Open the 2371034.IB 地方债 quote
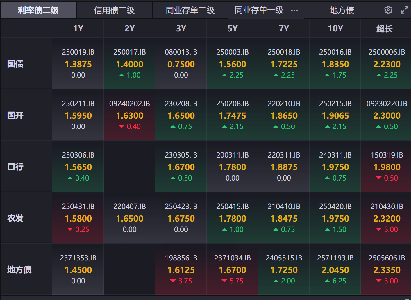 tap(232, 269)
